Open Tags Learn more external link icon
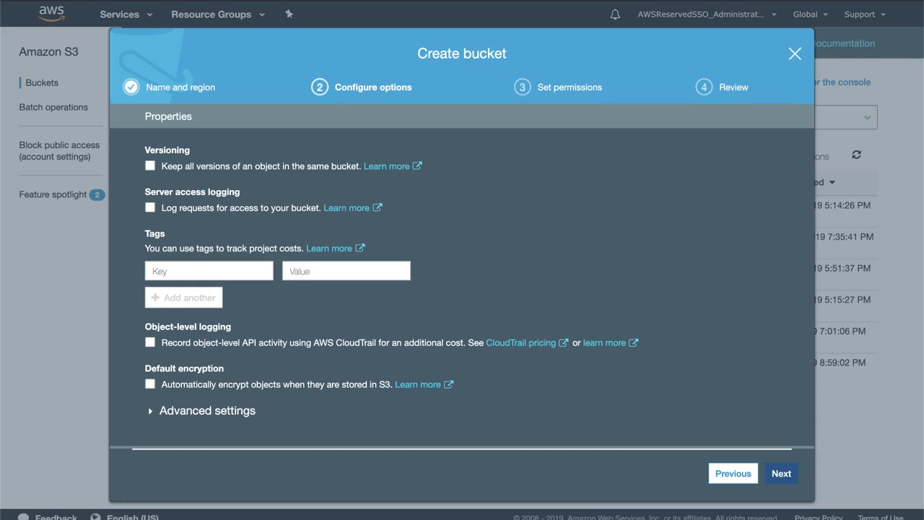This screenshot has width=924, height=520. point(360,248)
